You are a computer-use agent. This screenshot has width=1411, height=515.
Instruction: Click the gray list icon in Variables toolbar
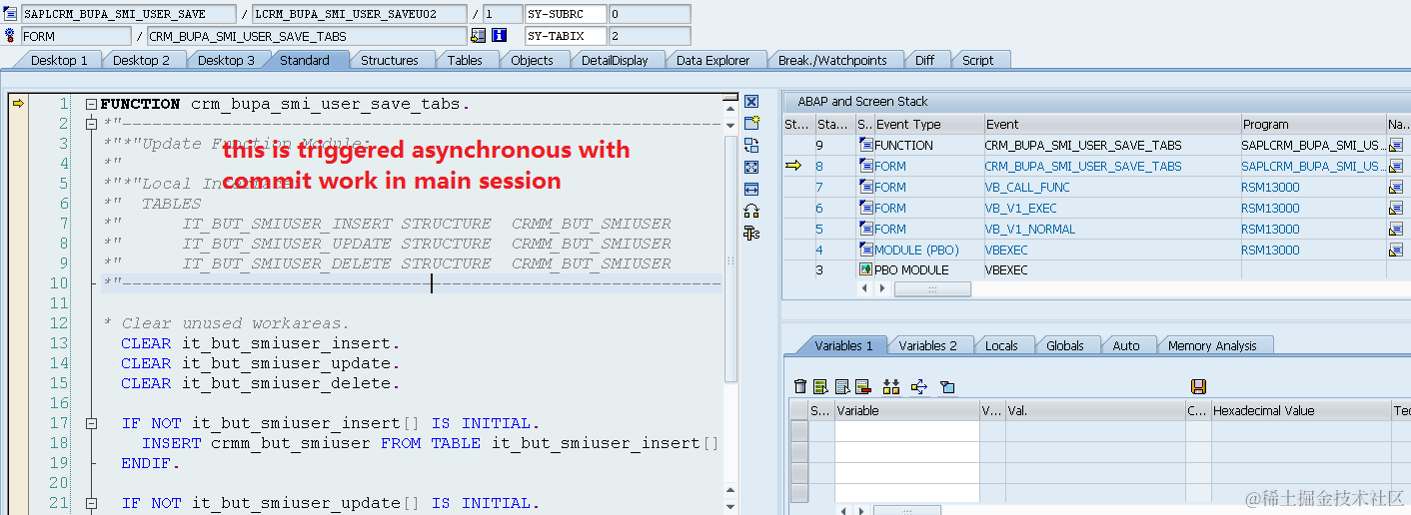coord(841,386)
